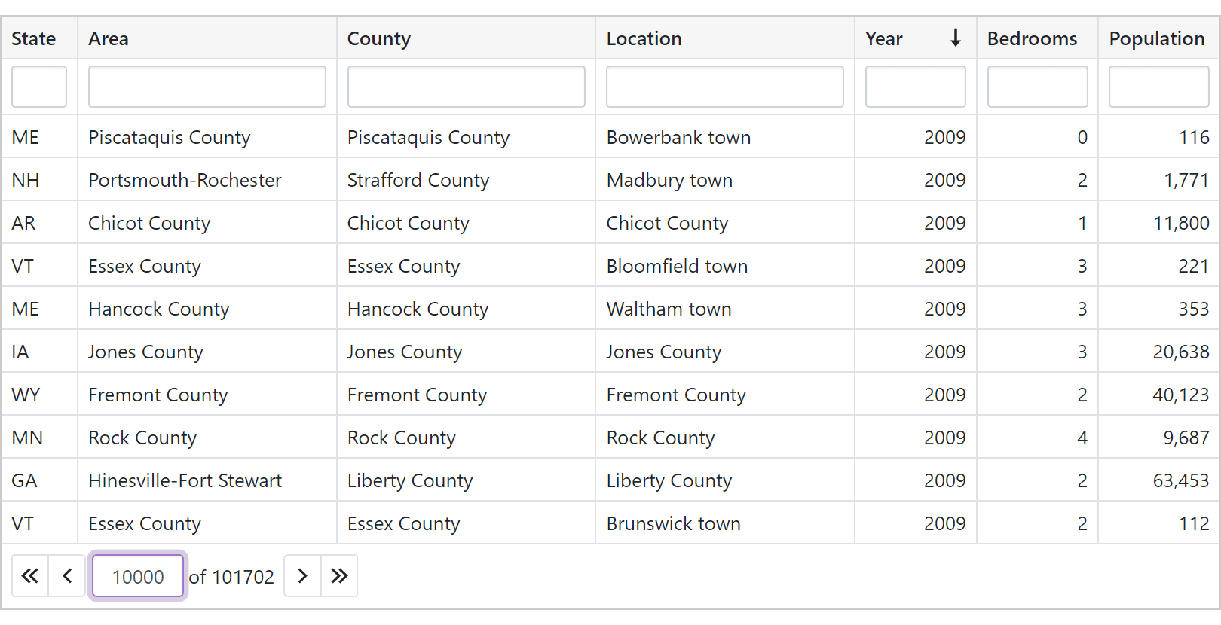The height and width of the screenshot is (625, 1221).
Task: Go to first page of results
Action: coord(30,576)
